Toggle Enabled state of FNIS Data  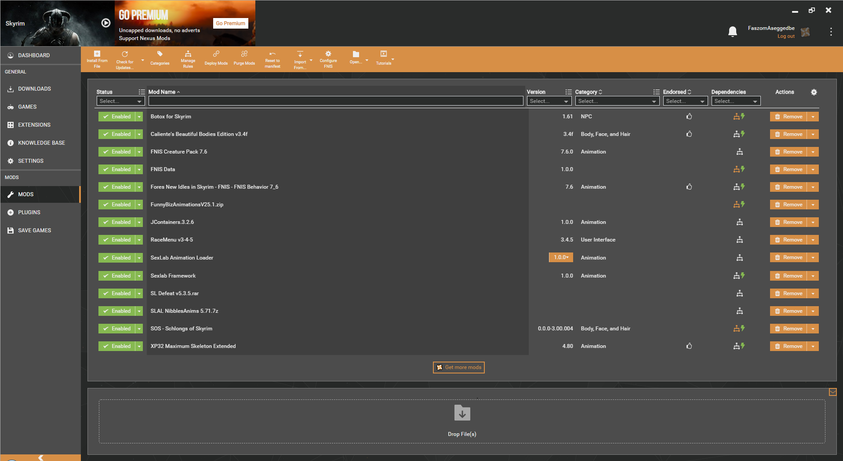tap(117, 169)
